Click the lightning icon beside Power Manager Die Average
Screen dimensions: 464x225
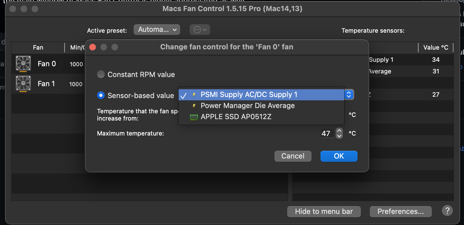[x=194, y=106]
